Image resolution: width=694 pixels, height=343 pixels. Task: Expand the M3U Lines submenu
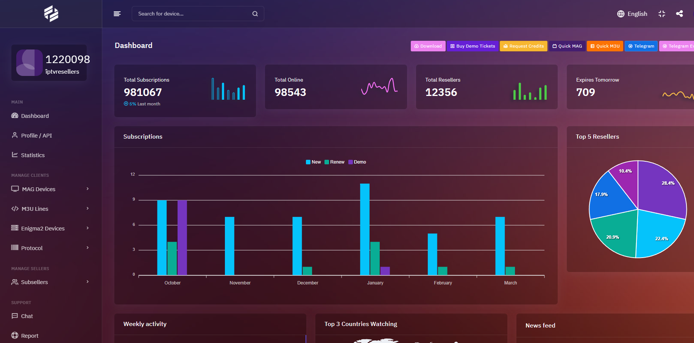pos(87,209)
